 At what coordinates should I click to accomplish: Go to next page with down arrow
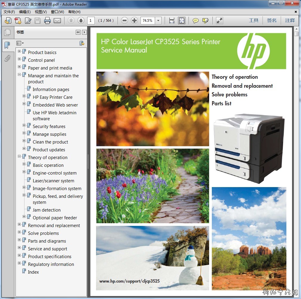click(x=81, y=21)
